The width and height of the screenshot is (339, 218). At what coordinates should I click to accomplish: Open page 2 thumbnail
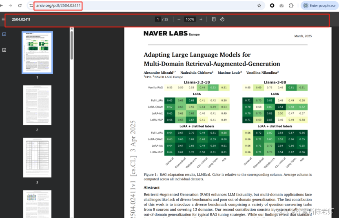pyautogui.click(x=37, y=105)
